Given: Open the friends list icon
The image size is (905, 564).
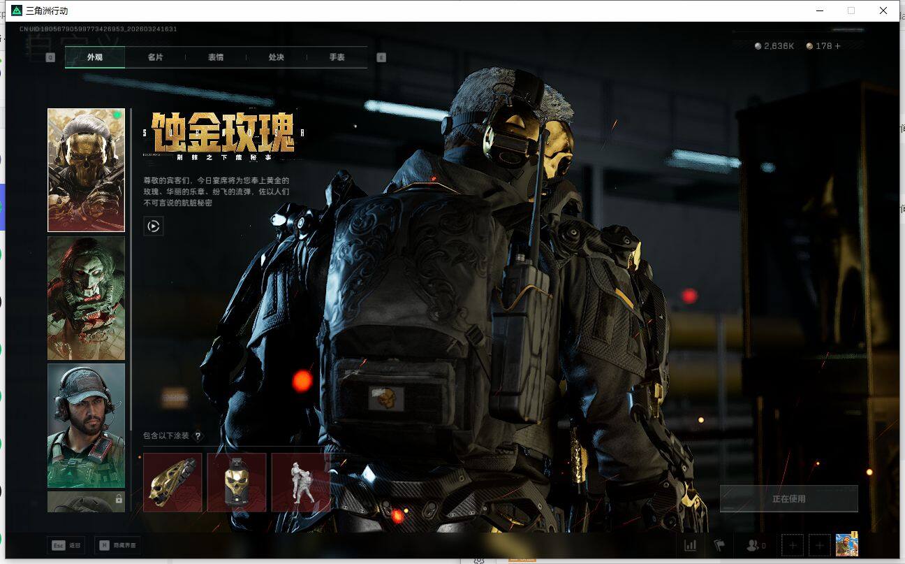Looking at the screenshot, I should click(756, 545).
